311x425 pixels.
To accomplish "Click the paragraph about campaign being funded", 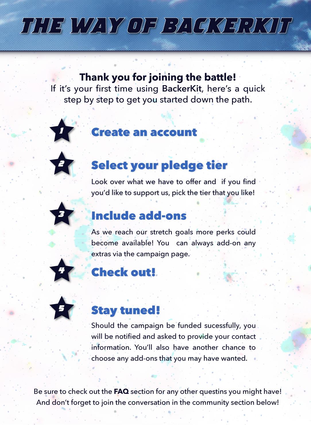I will [x=173, y=342].
